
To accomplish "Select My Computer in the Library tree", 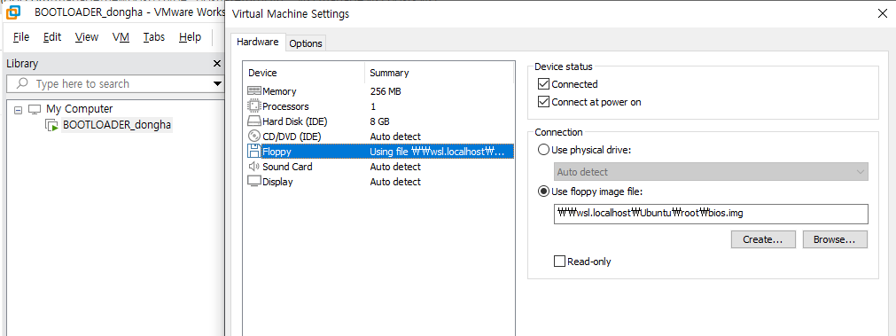I will click(80, 109).
